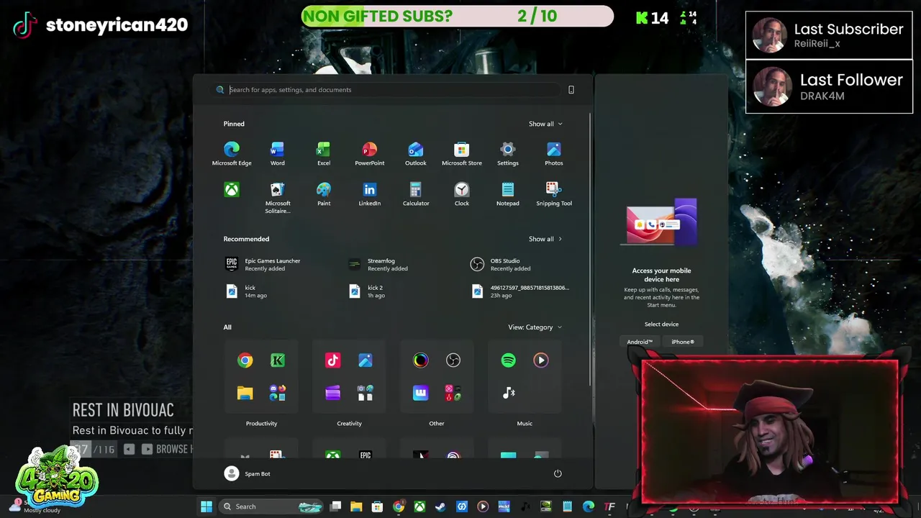Expand the Recommended "Show all" list
This screenshot has width=921, height=518.
545,239
